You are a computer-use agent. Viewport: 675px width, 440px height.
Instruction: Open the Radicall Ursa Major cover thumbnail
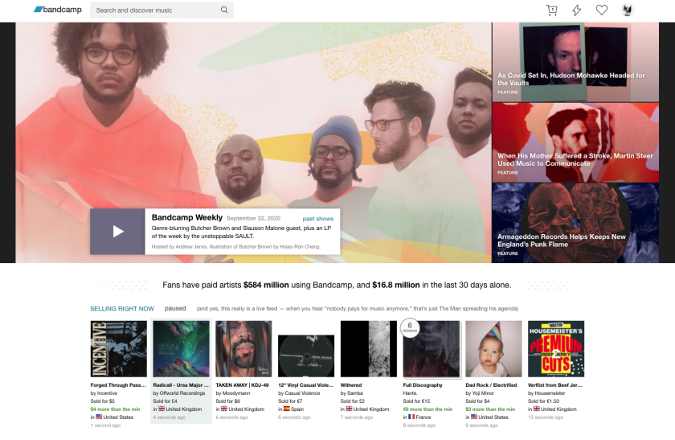tap(182, 348)
